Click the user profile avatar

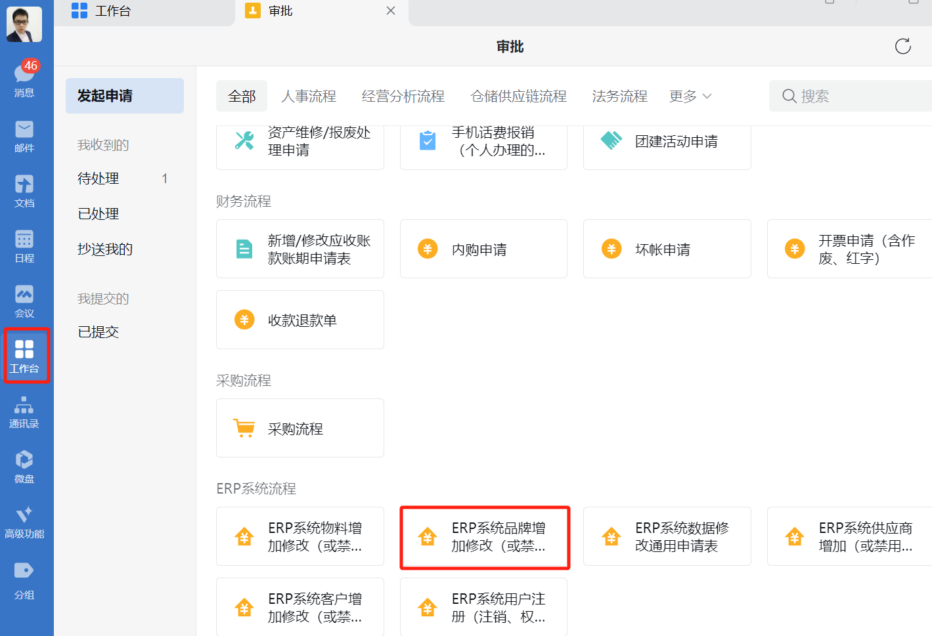click(x=24, y=24)
